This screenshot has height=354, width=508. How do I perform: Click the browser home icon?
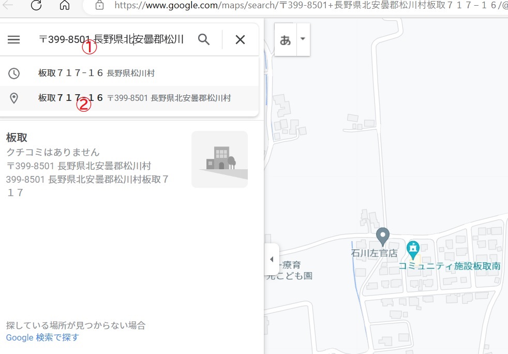click(x=64, y=6)
